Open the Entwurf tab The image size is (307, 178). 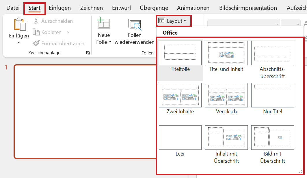pos(122,8)
